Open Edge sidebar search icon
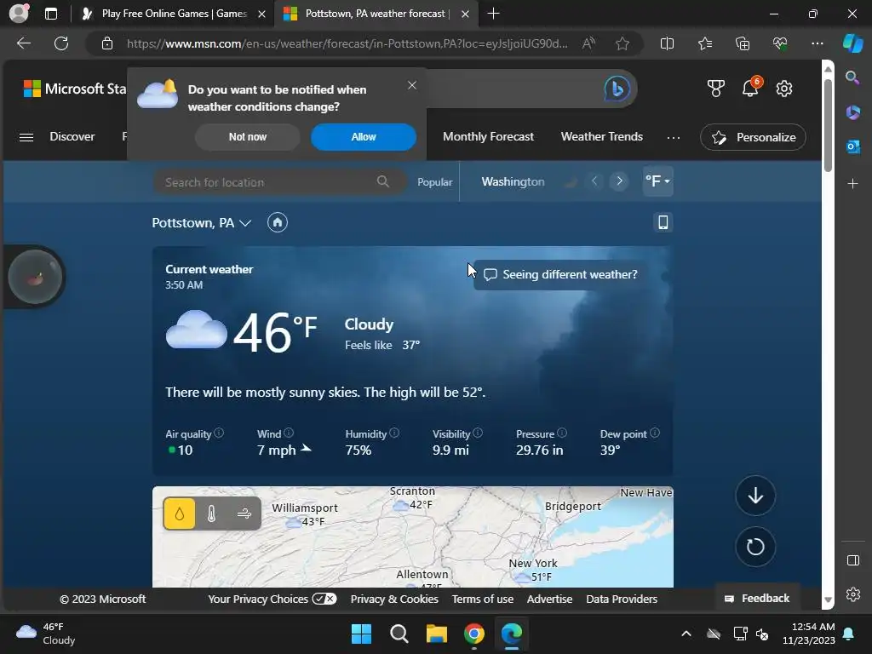 852,77
